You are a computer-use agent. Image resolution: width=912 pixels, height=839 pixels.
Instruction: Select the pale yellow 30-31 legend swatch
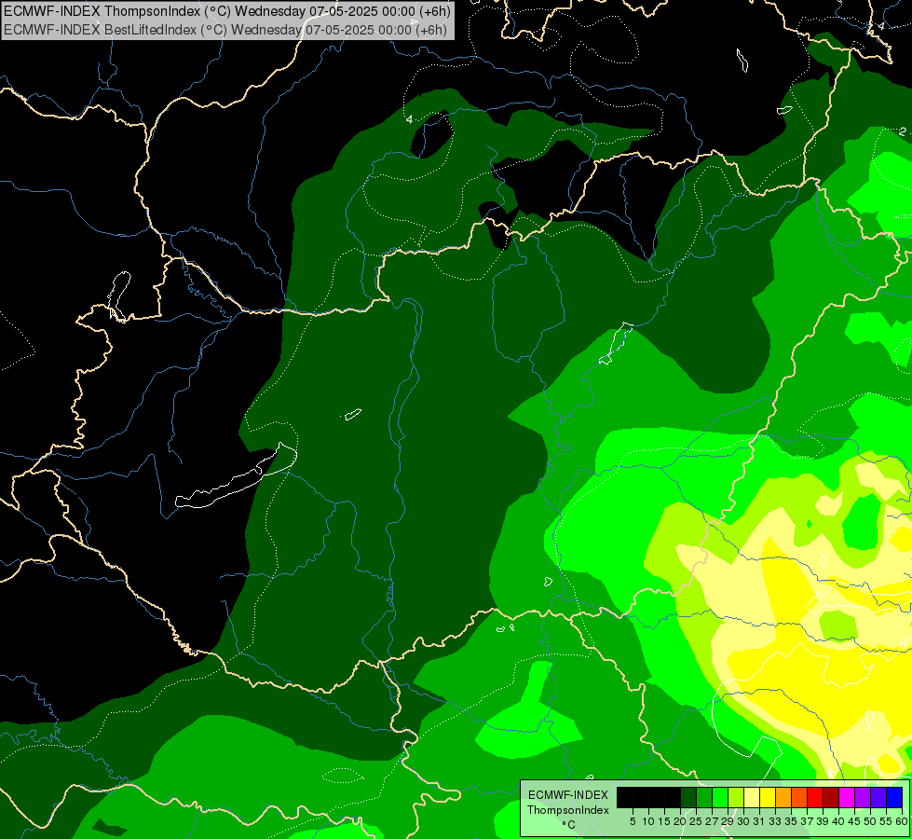752,797
